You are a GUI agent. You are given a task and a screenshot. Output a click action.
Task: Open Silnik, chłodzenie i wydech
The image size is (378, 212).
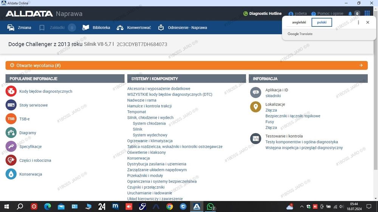pyautogui.click(x=150, y=117)
